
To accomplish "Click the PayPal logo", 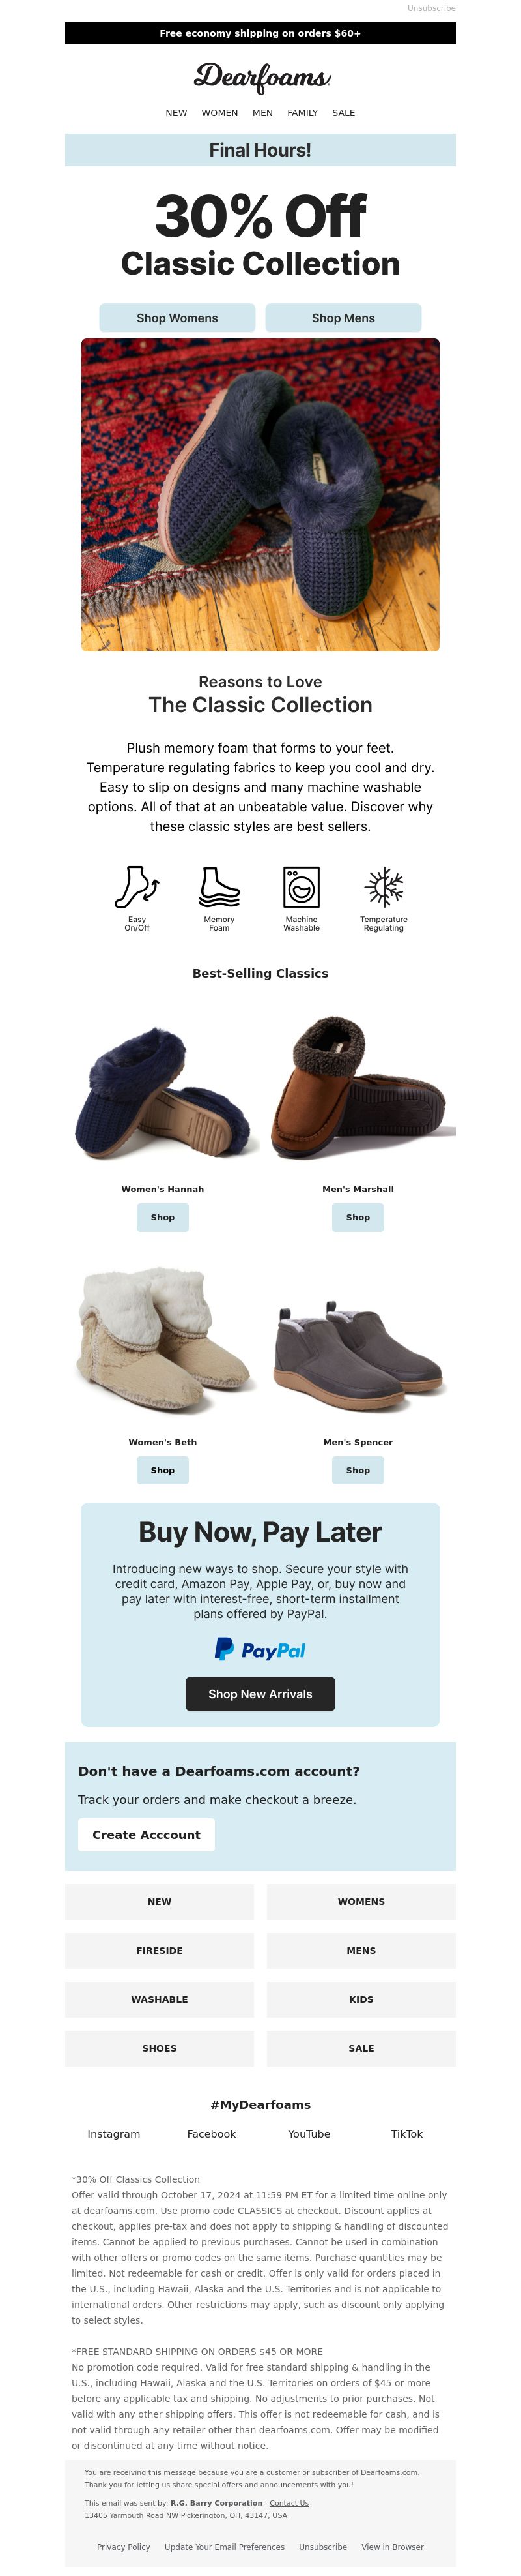I will 260,1649.
